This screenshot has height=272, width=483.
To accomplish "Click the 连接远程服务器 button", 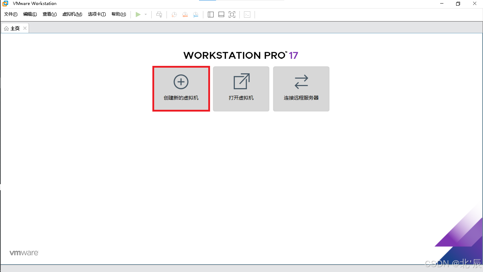I will tap(301, 89).
